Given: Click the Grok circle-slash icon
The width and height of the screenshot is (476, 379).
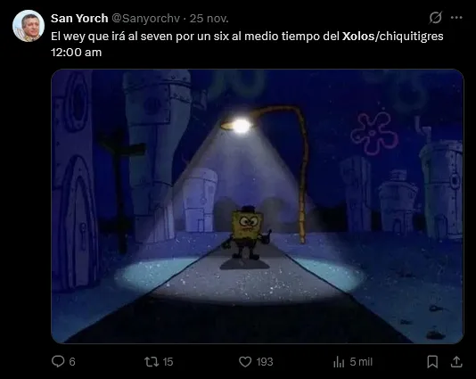Looking at the screenshot, I should (435, 18).
